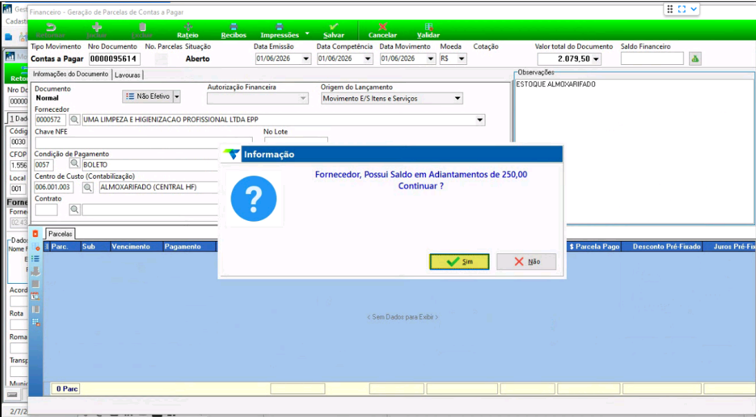Click the Salvar checkmark icon
This screenshot has width=756, height=417.
tap(333, 27)
